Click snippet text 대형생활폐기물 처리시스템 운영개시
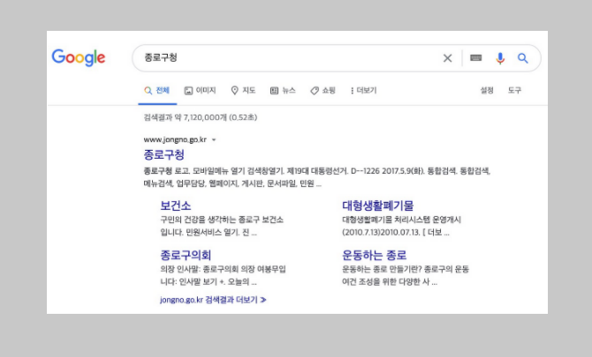The width and height of the screenshot is (592, 357). click(x=402, y=219)
